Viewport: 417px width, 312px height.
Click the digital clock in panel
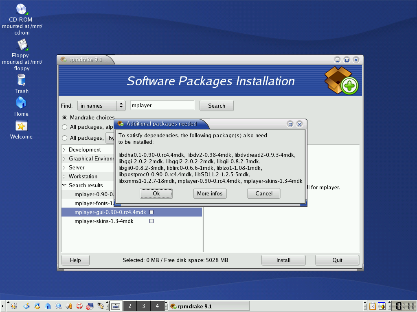click(404, 306)
